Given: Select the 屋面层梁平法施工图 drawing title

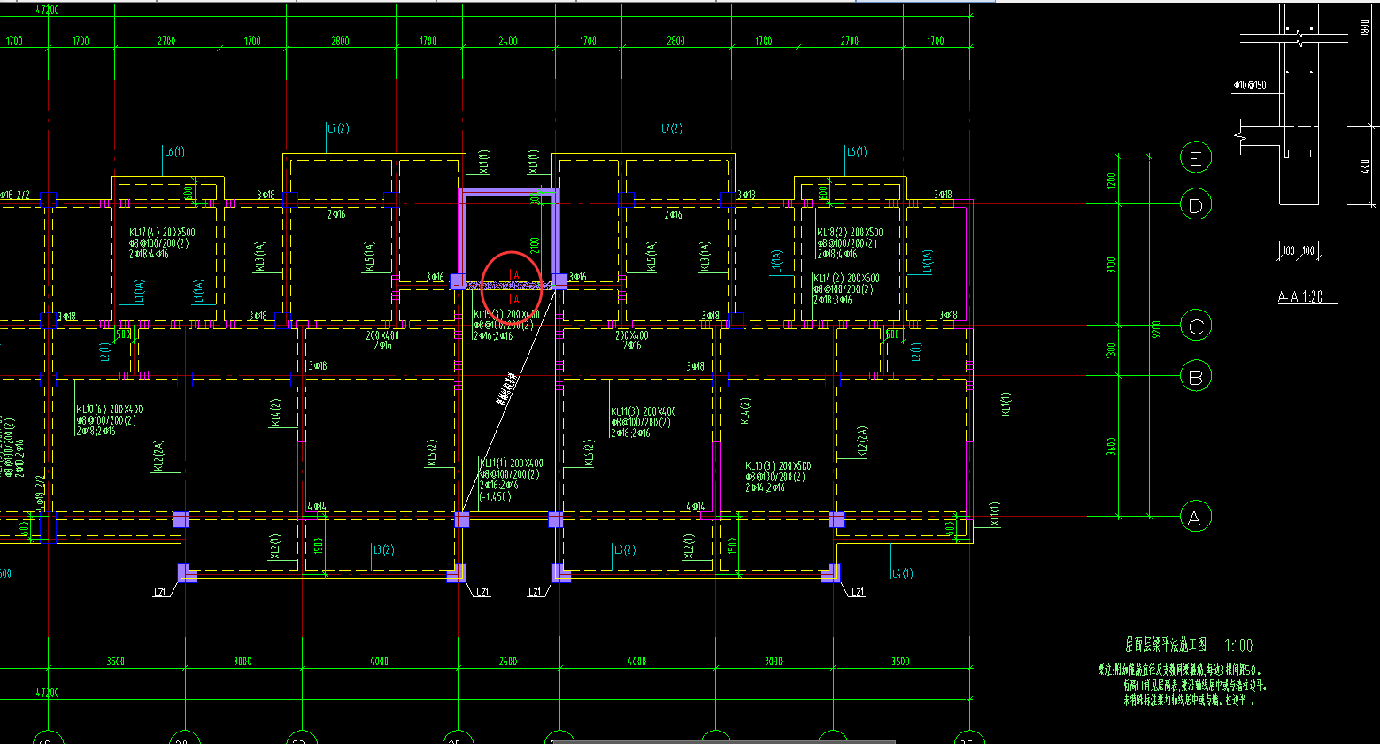Looking at the screenshot, I should [1165, 645].
